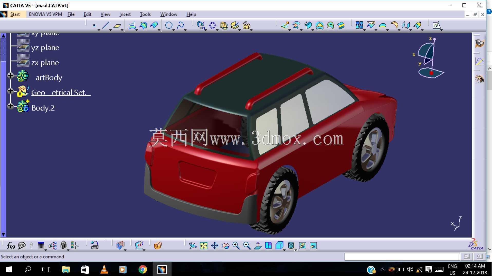Image resolution: width=492 pixels, height=276 pixels.
Task: Open the ENOVIA V5 VPM menu
Action: coord(45,14)
